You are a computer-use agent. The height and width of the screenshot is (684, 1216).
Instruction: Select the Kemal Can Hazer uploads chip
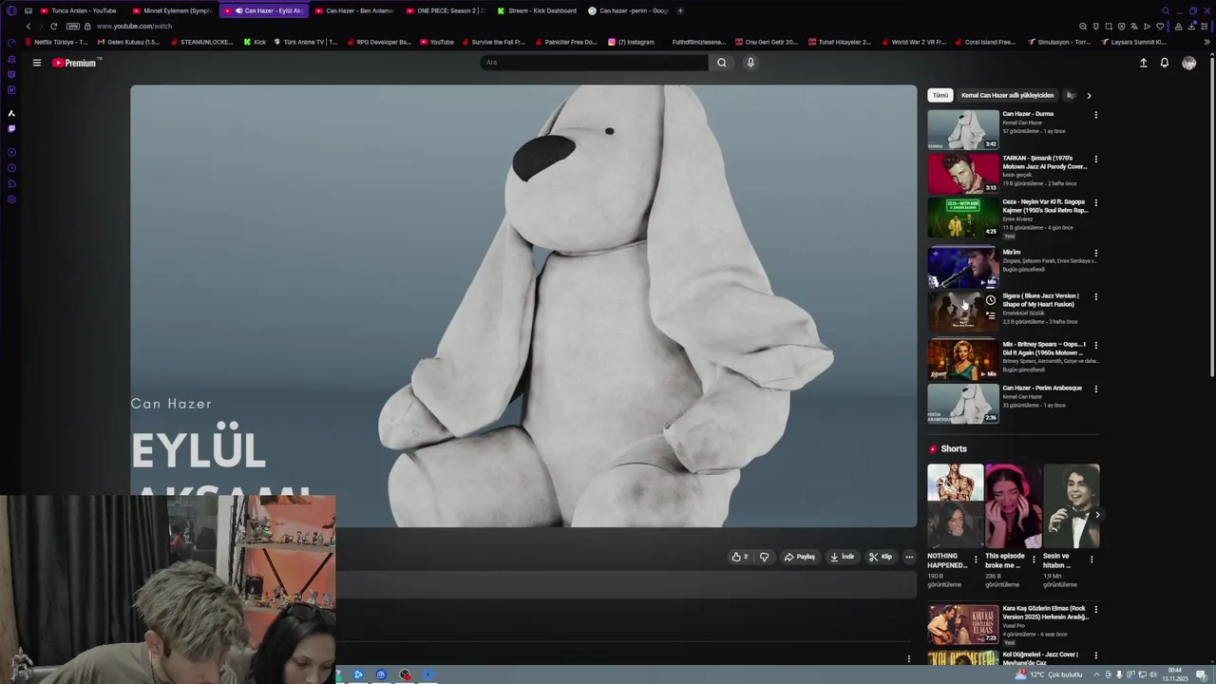[1007, 95]
